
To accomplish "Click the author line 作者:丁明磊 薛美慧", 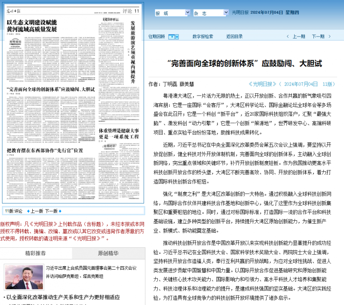I will (171, 84).
